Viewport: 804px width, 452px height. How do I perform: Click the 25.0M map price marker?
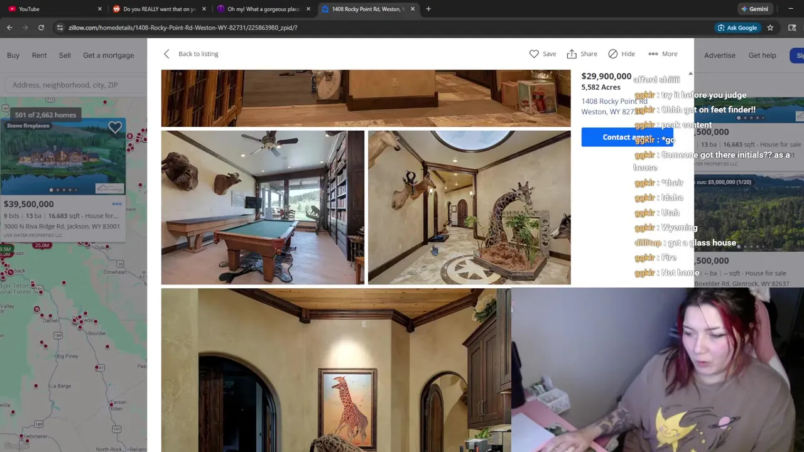(42, 245)
